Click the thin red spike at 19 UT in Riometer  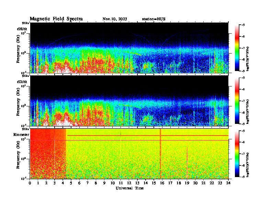[x=187, y=162]
